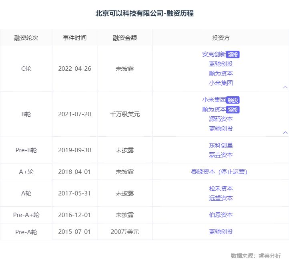Open 蓝驰创投 link in B轮 row
289x271 pixels.
click(x=221, y=129)
